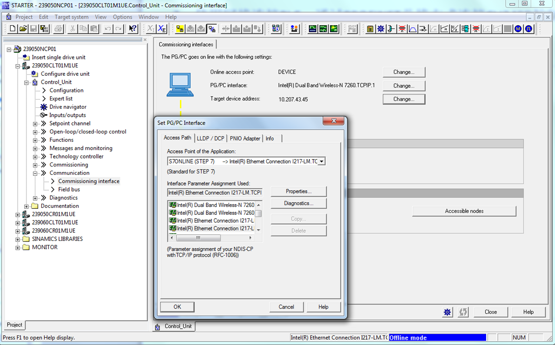Switch to the LLDP / DCP tab
Screen dimensions: 555x345
[210, 139]
